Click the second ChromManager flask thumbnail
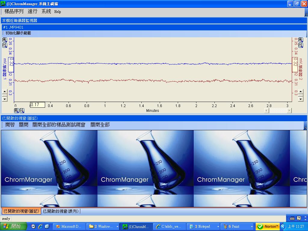Screen dimensions: 308x231 click(146, 162)
